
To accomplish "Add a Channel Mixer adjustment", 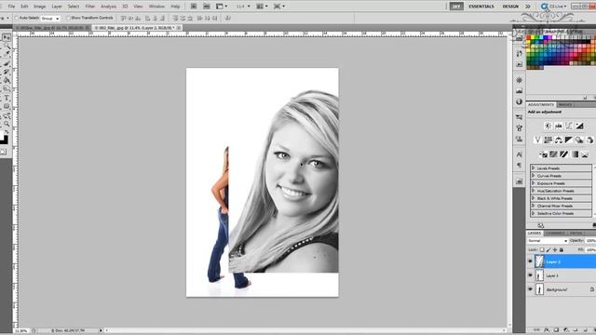I will (589, 141).
